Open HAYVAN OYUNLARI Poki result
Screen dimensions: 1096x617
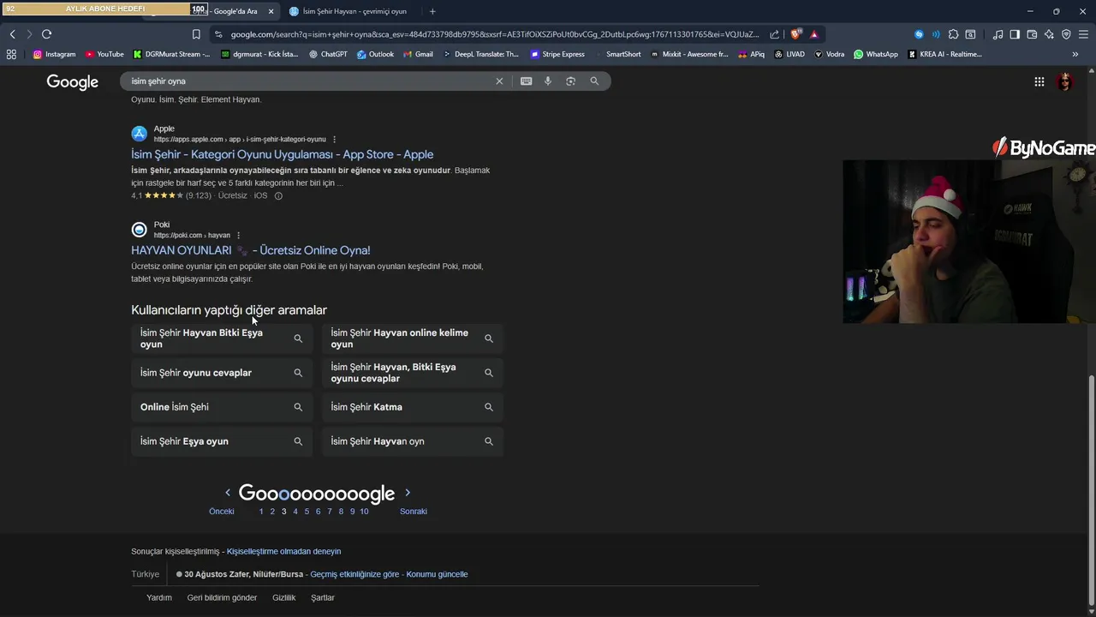[x=250, y=250]
